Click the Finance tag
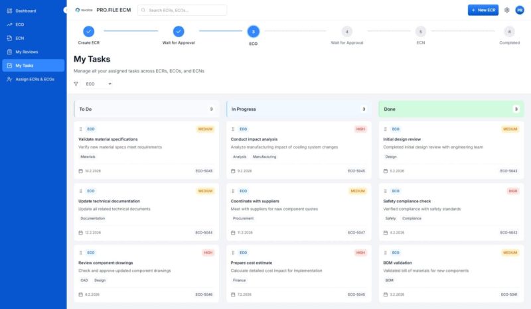 (x=239, y=280)
